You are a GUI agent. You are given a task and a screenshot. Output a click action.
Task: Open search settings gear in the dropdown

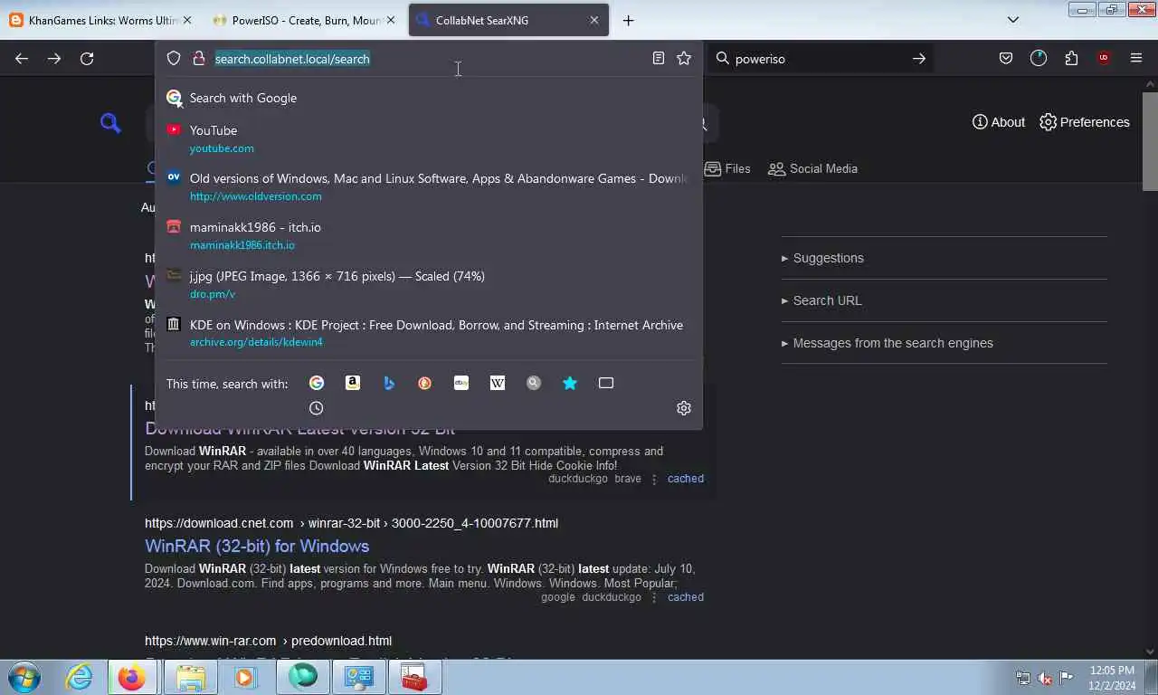[x=684, y=408]
